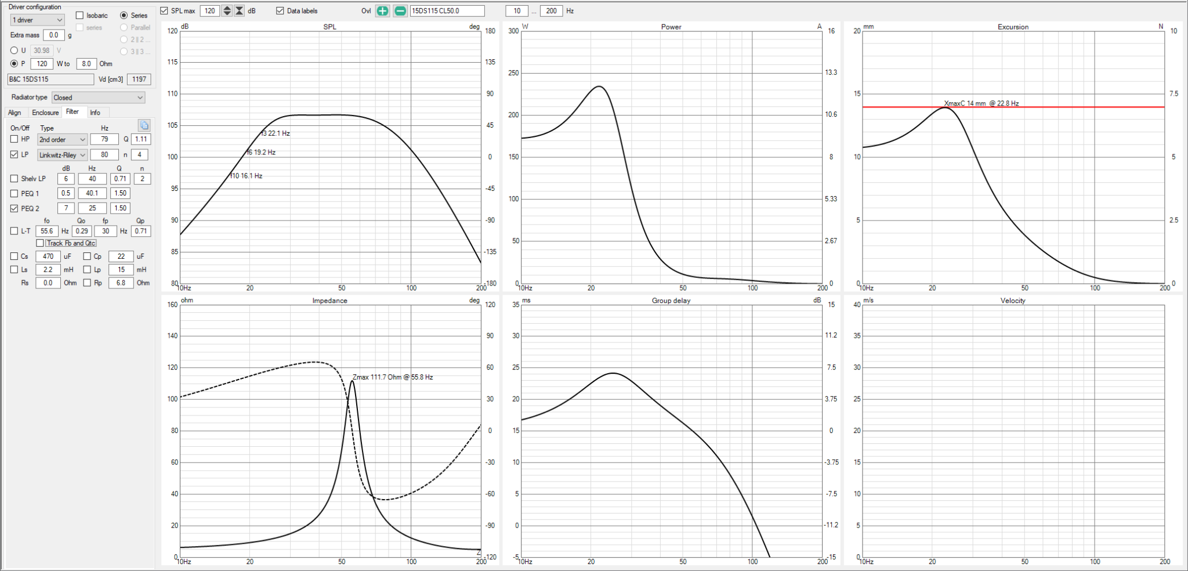This screenshot has width=1188, height=571.
Task: Switch to the Enclosure tab
Action: [x=45, y=113]
